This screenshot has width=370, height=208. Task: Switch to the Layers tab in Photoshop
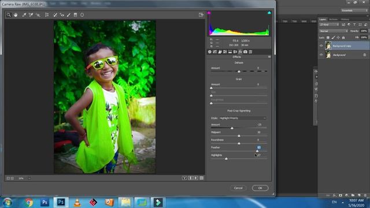323,20
